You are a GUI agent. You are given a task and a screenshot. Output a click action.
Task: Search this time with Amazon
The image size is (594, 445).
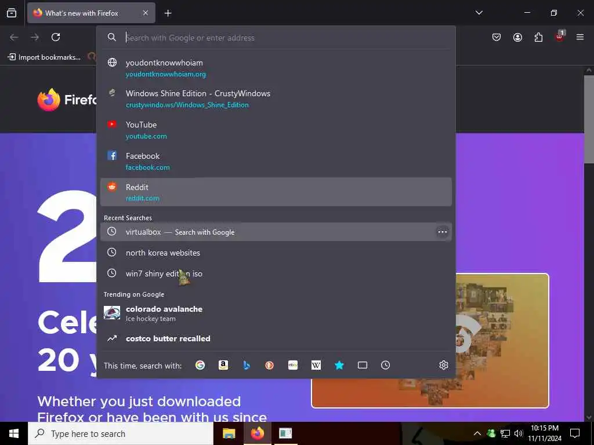(223, 365)
